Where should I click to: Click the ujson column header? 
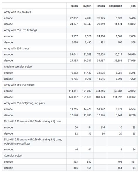(x=74, y=6)
